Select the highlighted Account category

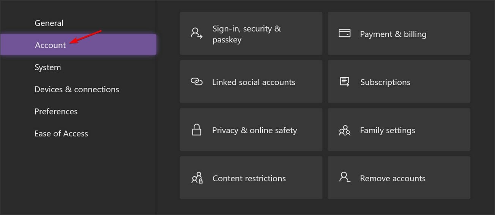click(78, 45)
